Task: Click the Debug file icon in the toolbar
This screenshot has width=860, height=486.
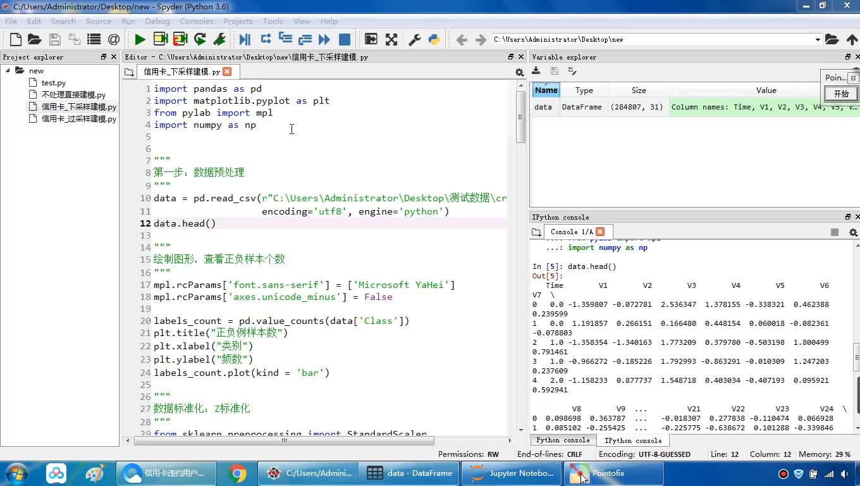Action: point(245,39)
